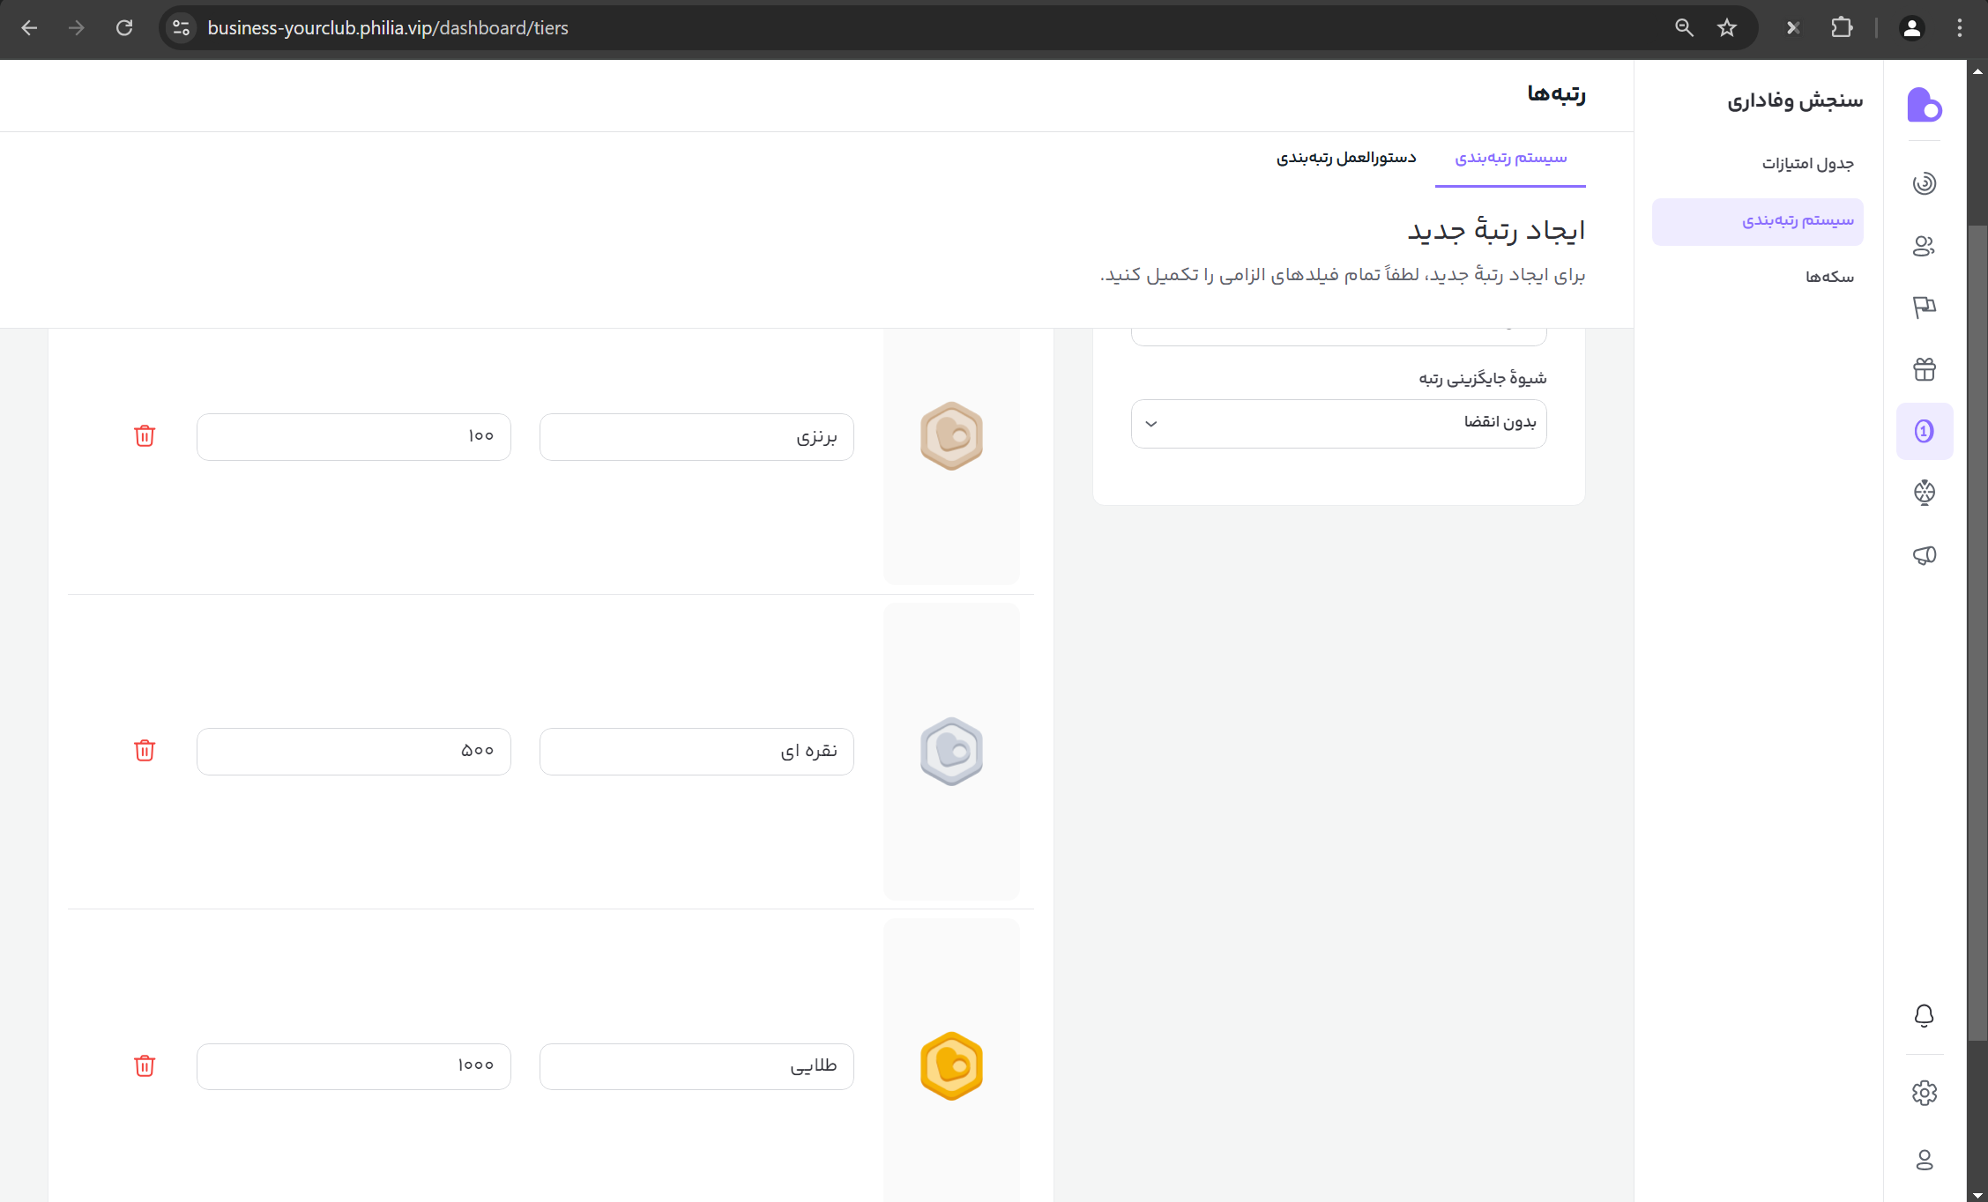Open the customers people icon in sidebar
Viewport: 1988px width, 1202px height.
(1925, 246)
